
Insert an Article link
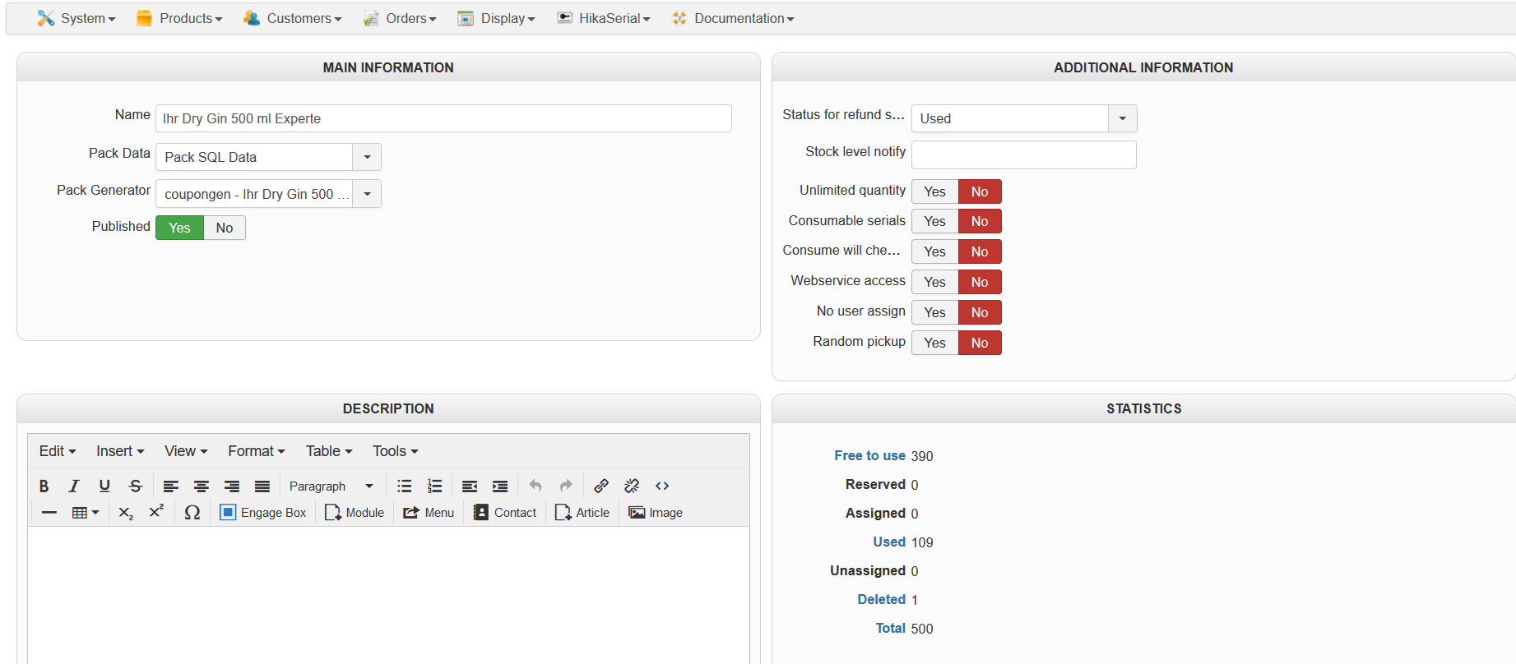click(582, 513)
